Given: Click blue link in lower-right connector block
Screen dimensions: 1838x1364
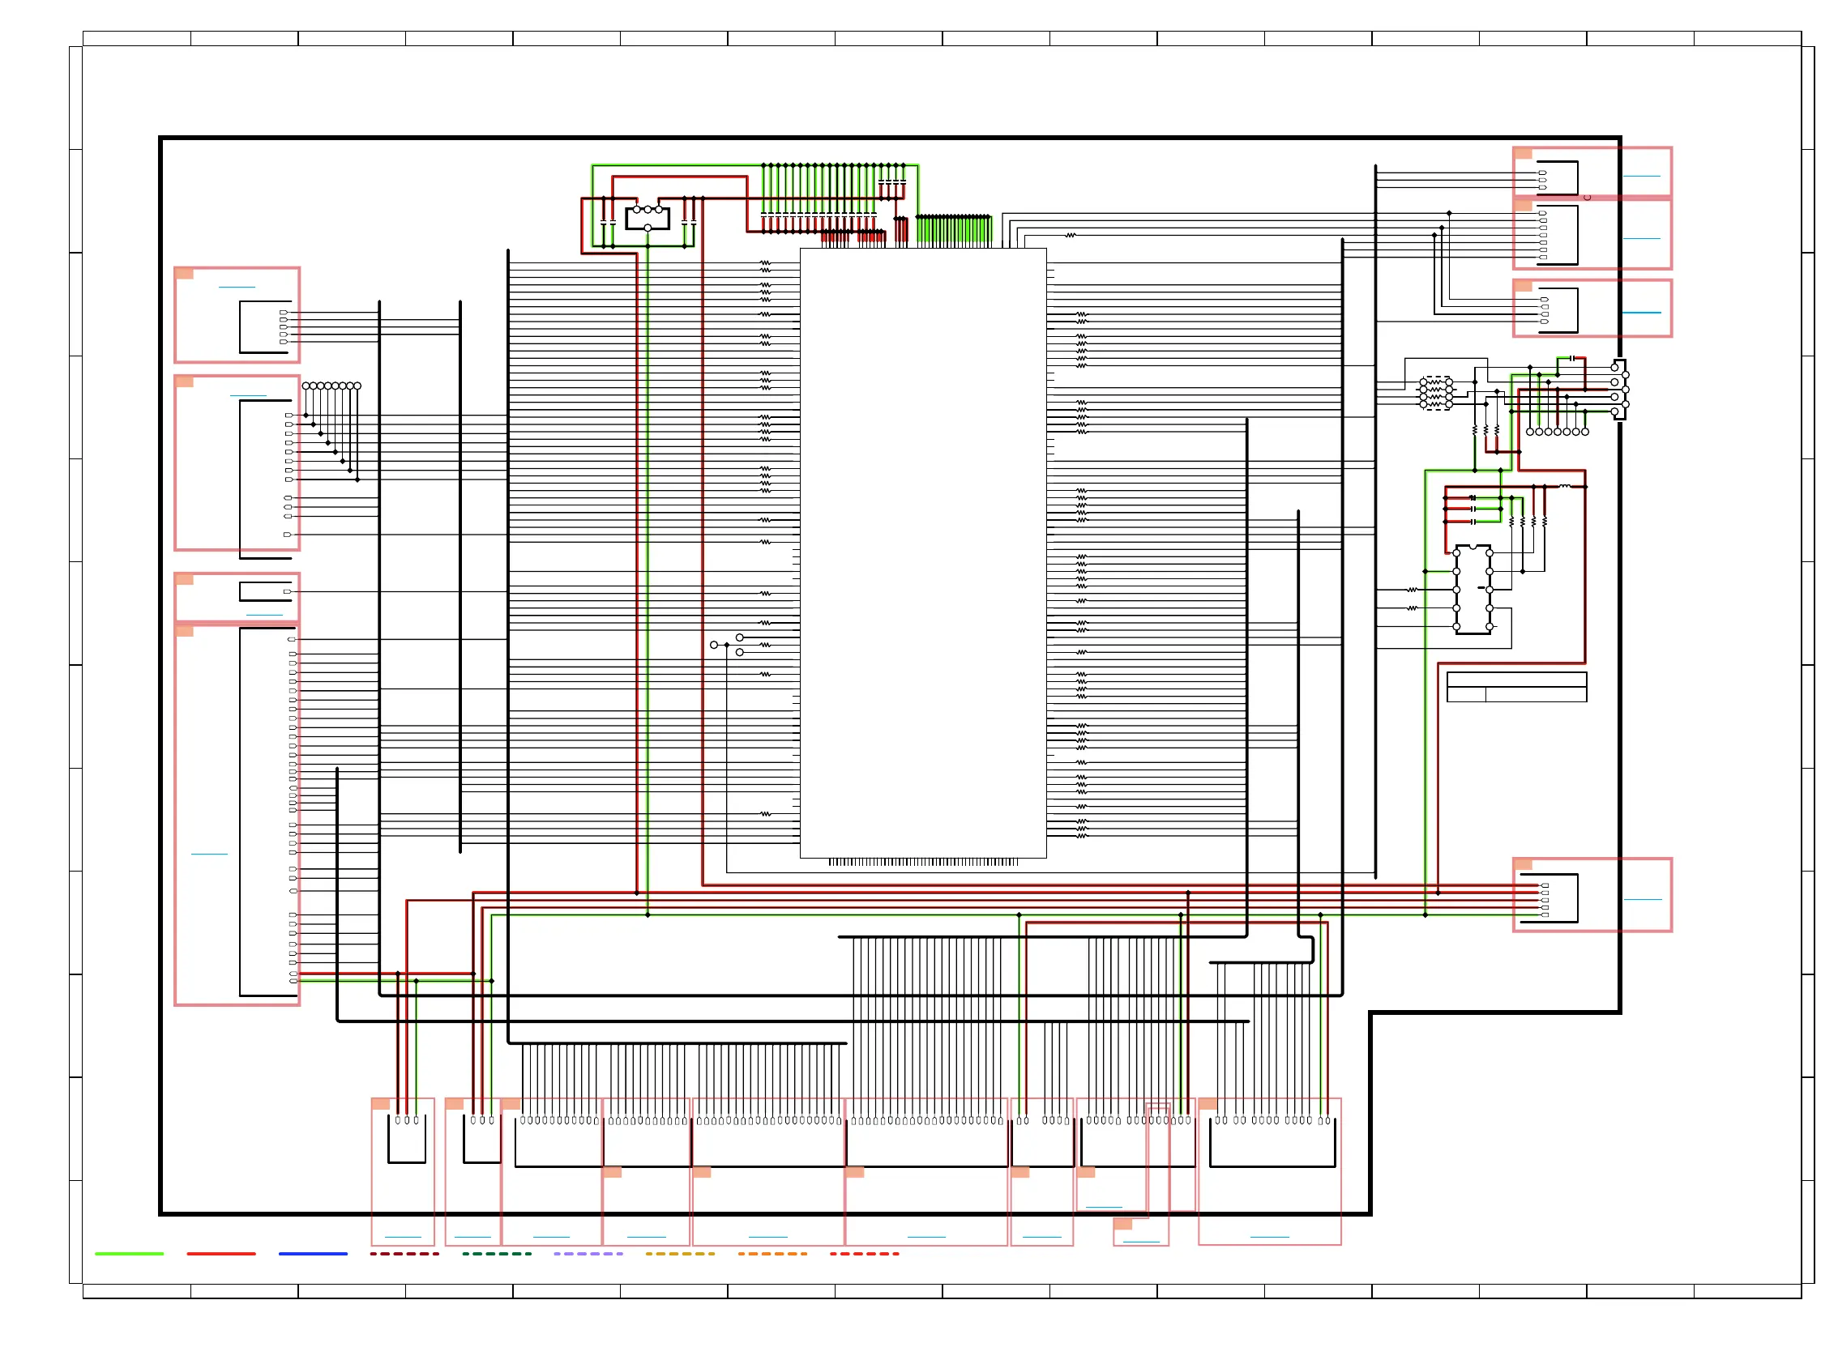Looking at the screenshot, I should click(1641, 899).
